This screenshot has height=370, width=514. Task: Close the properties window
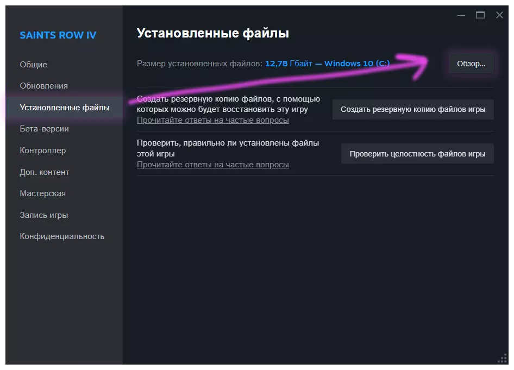point(499,15)
